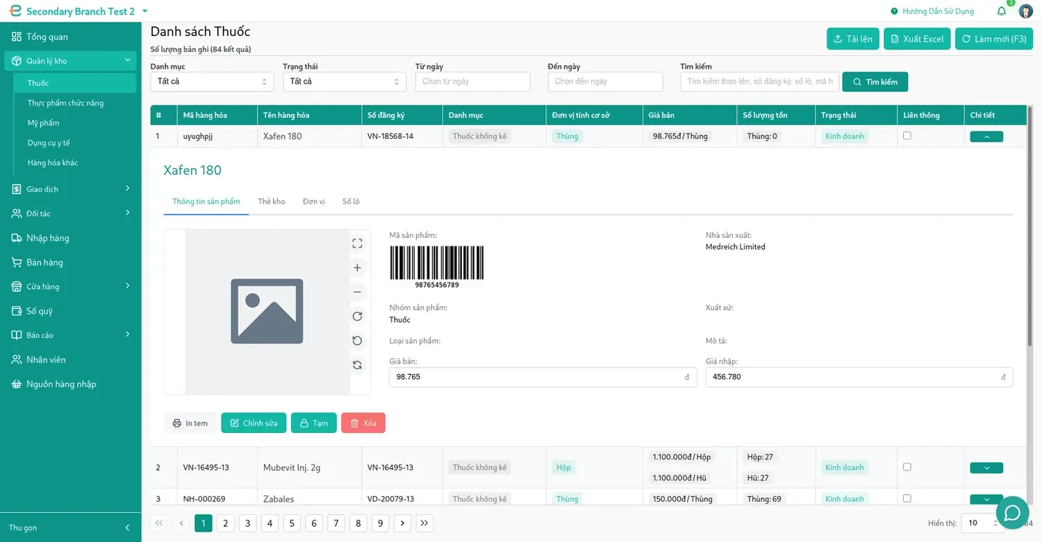
Task: Click the e logo in header
Action: pos(15,11)
